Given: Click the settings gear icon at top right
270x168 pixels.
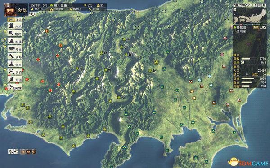Looking at the screenshot, I should tap(264, 5).
